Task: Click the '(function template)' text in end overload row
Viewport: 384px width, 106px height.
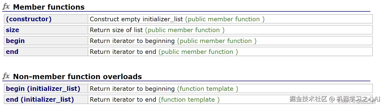Action: (189, 100)
